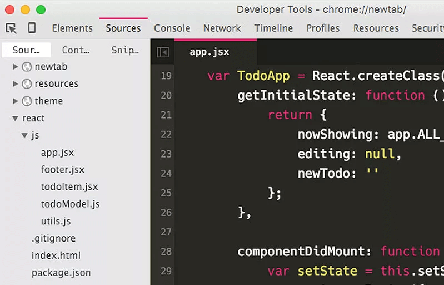The image size is (444, 285).
Task: Click the green fullscreen window button
Action: click(41, 9)
